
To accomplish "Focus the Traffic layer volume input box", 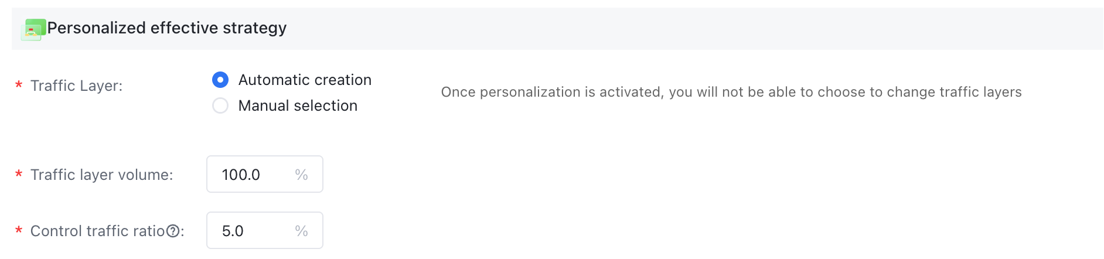I will 265,174.
